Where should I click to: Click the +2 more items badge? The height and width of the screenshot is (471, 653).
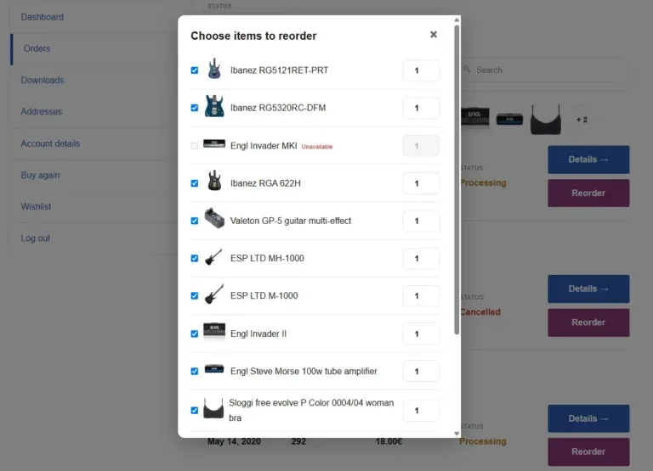[582, 120]
